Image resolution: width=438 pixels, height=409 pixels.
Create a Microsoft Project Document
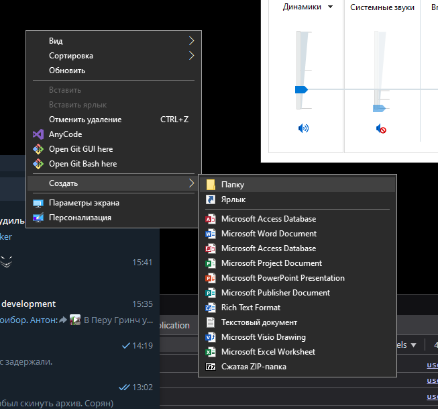pos(298,263)
